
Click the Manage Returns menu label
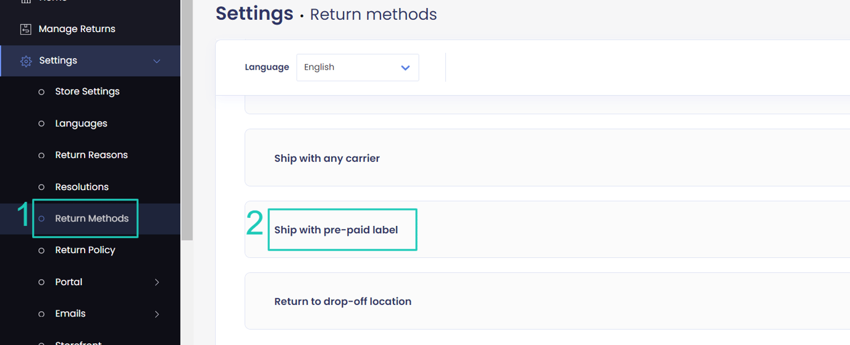point(77,29)
